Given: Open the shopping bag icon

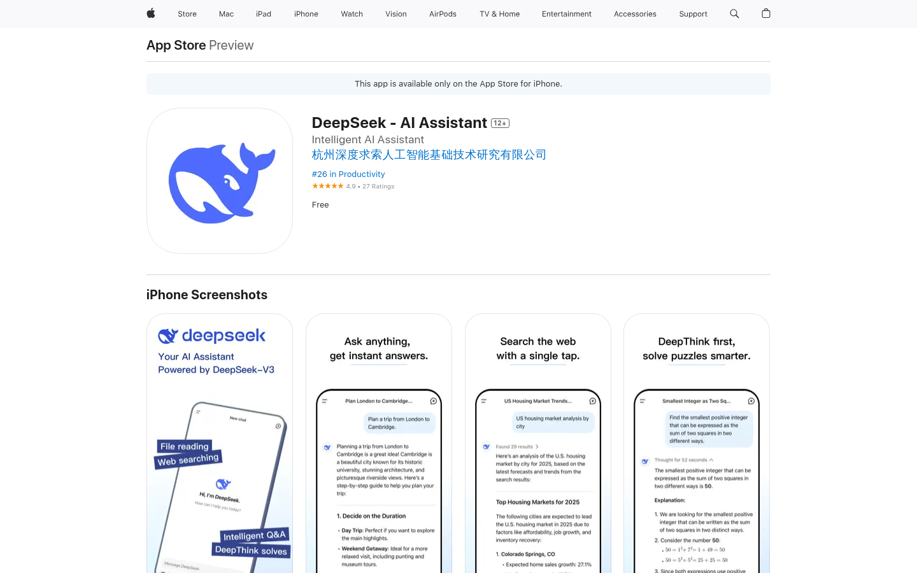Looking at the screenshot, I should (x=766, y=13).
